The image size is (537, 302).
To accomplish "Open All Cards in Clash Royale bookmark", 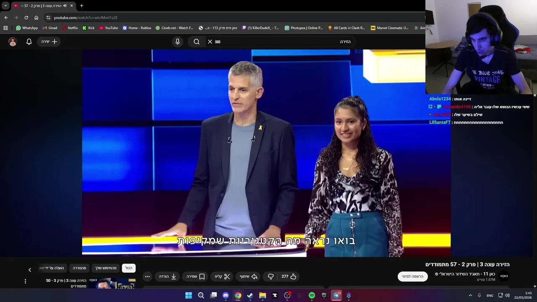I will coord(347,28).
